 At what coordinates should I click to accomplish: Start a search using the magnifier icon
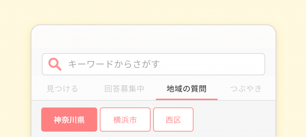tap(55, 64)
